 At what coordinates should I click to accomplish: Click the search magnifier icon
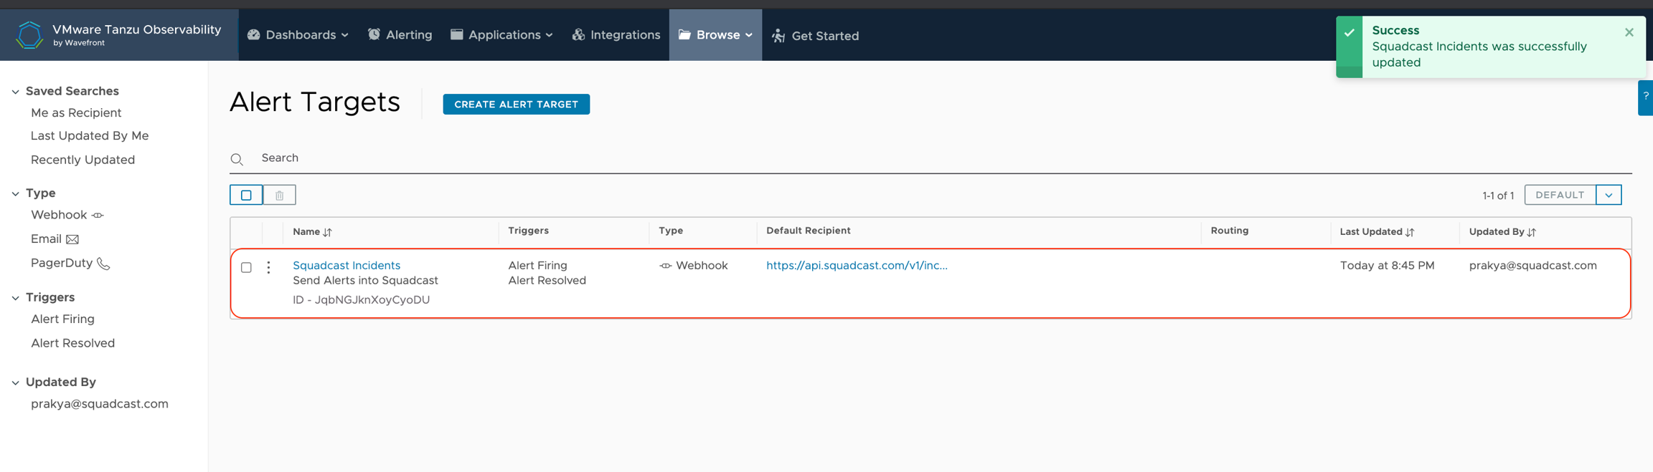coord(237,159)
